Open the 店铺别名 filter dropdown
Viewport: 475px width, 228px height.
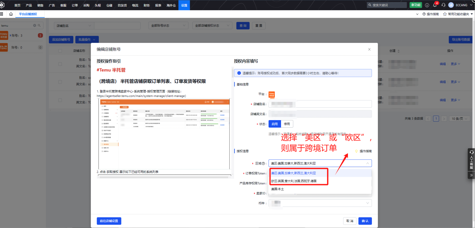pyautogui.click(x=74, y=26)
